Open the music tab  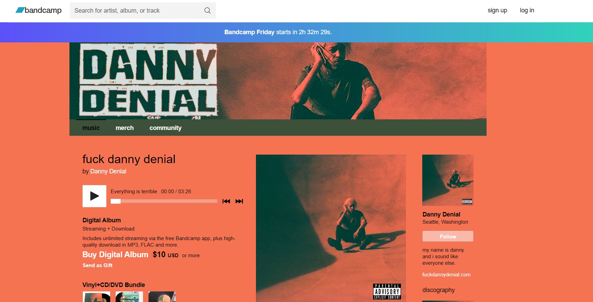pos(91,128)
